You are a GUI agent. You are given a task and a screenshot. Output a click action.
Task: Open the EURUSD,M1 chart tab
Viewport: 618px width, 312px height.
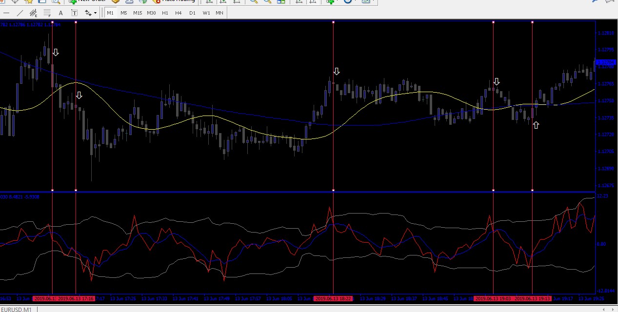[17, 310]
